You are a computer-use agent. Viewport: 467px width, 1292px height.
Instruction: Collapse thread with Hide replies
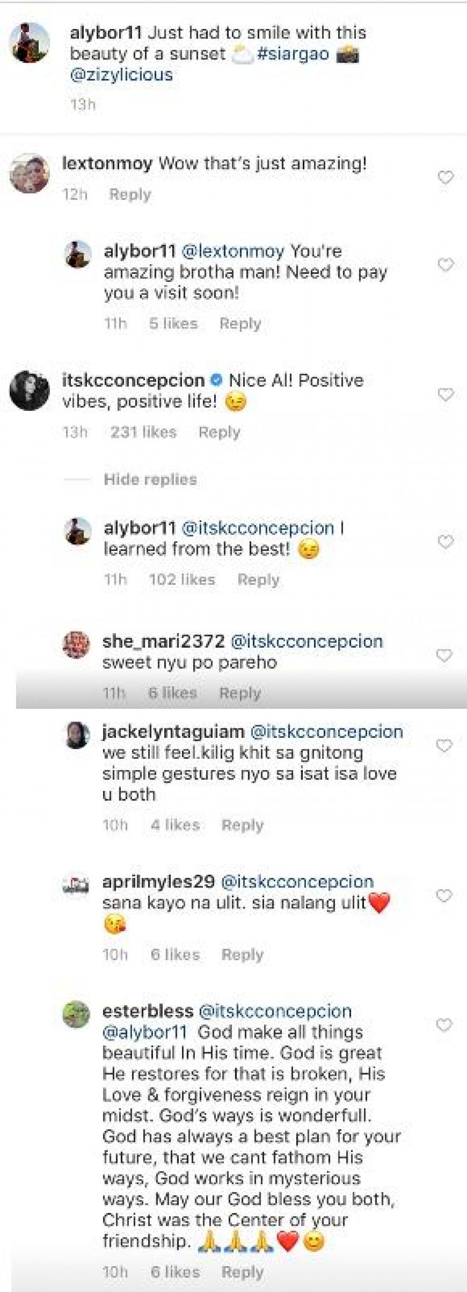click(150, 479)
